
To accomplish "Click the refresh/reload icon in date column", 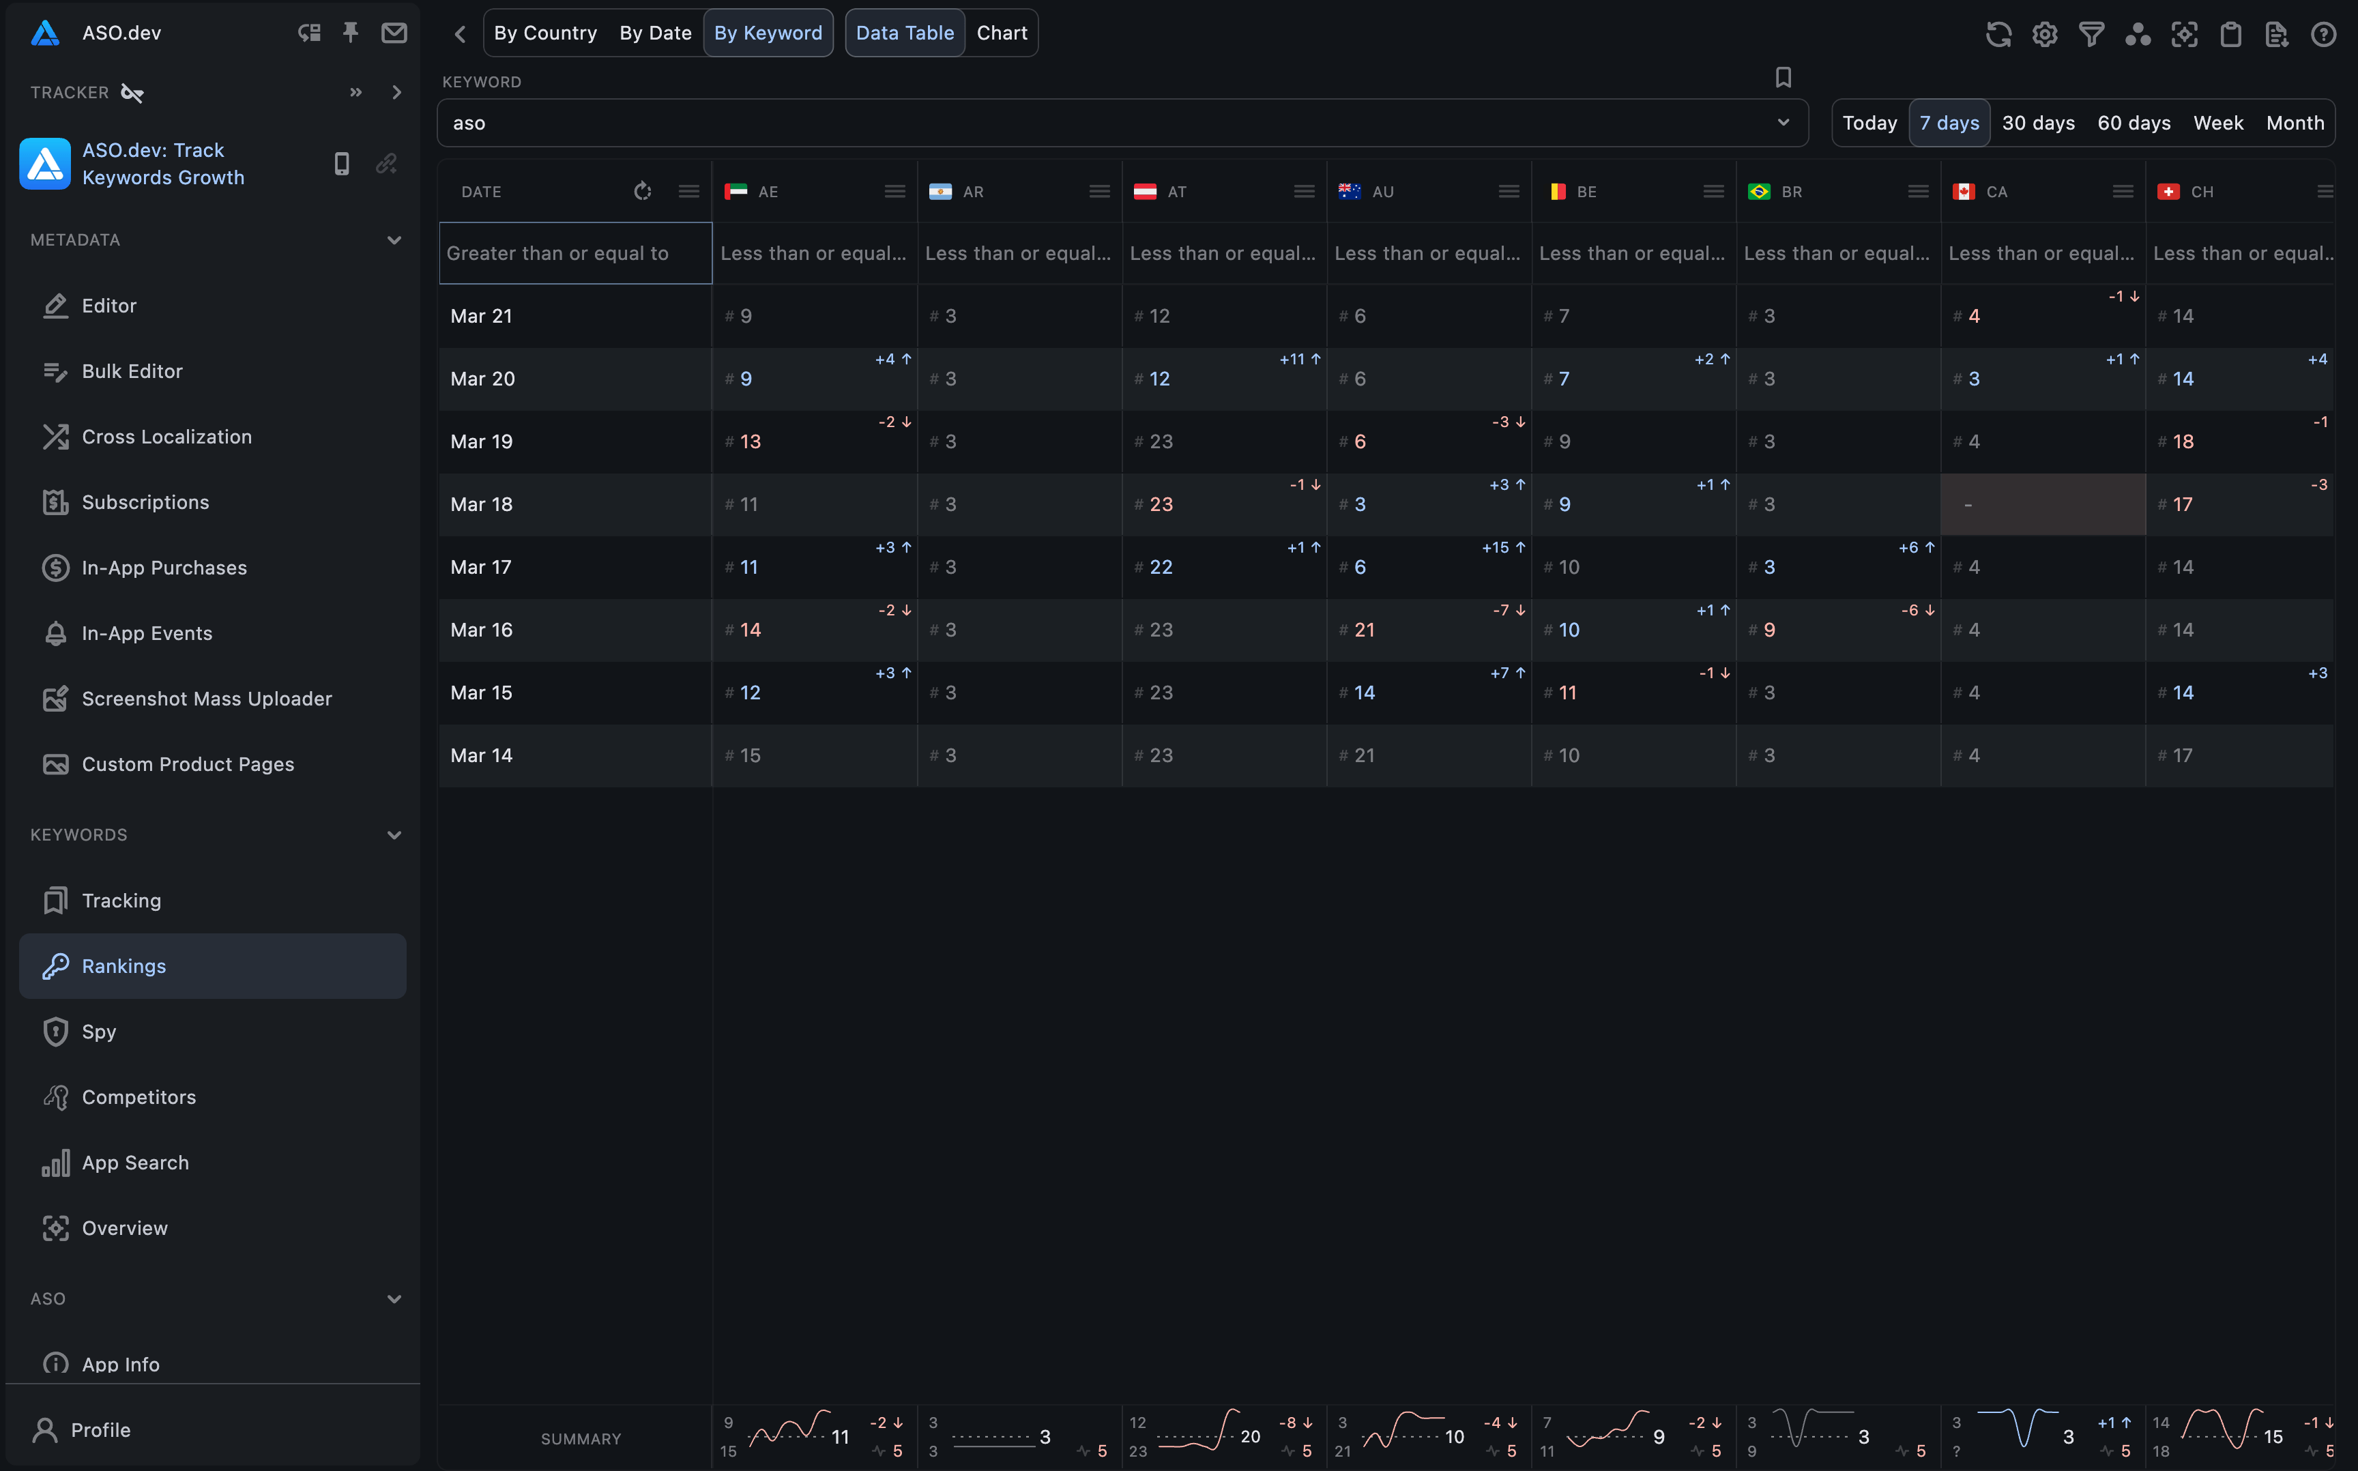I will 642,190.
